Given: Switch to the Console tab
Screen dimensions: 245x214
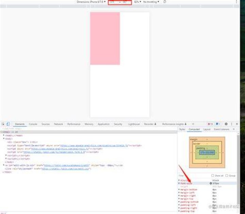Looking at the screenshot, I should (x=33, y=124).
